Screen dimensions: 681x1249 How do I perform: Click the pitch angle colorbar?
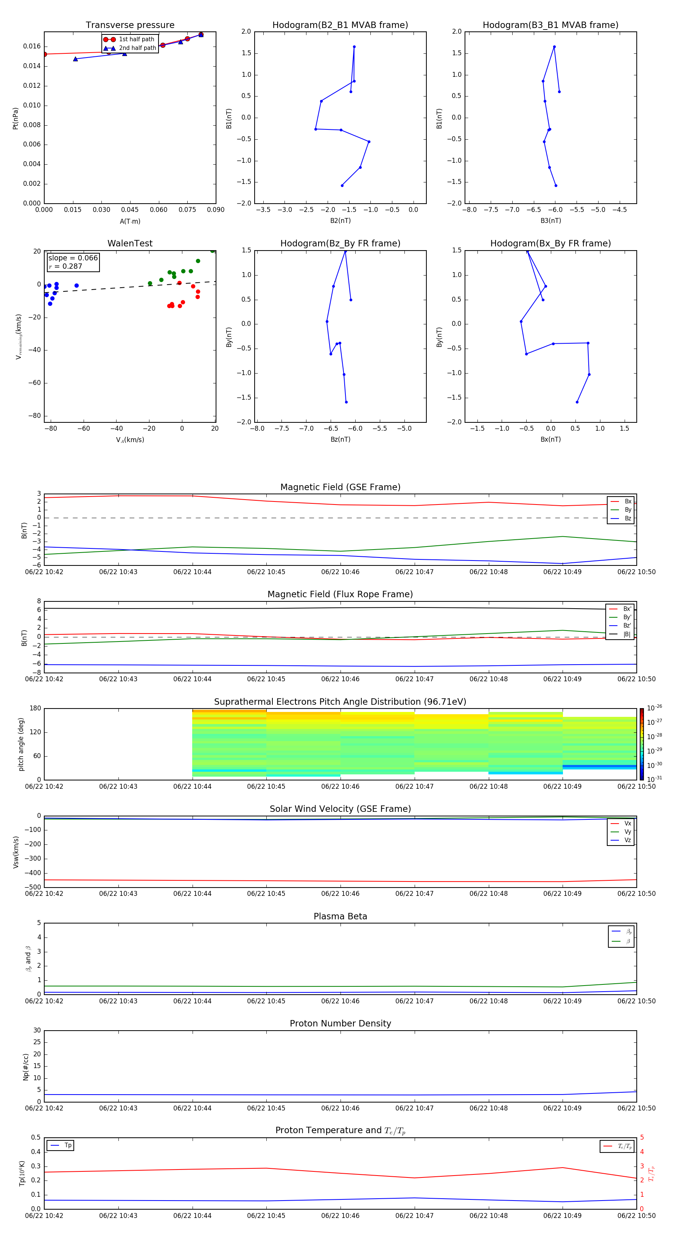click(x=641, y=744)
